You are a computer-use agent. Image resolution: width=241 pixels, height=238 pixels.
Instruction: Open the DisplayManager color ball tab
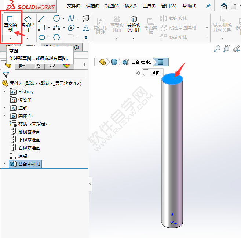tap(66, 66)
